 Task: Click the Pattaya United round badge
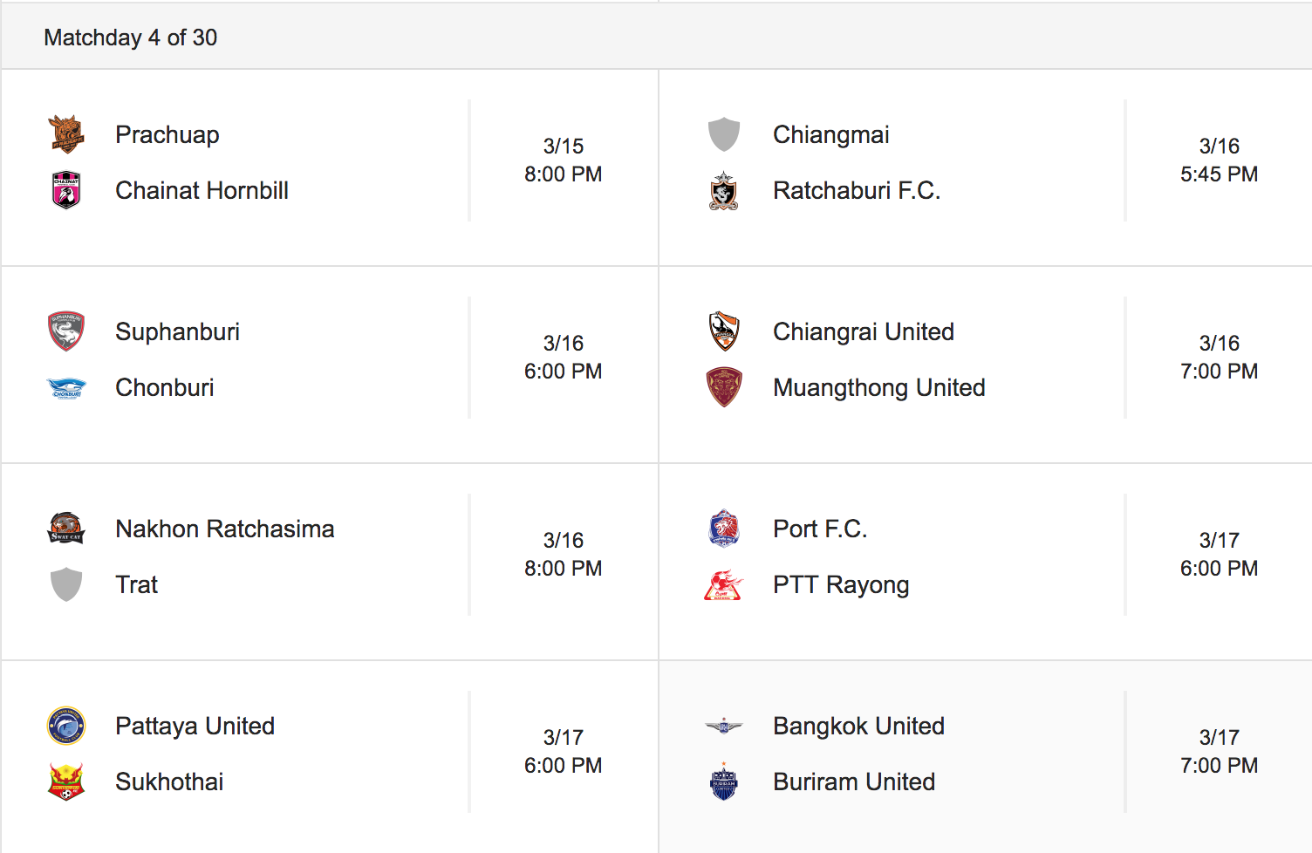[x=66, y=726]
